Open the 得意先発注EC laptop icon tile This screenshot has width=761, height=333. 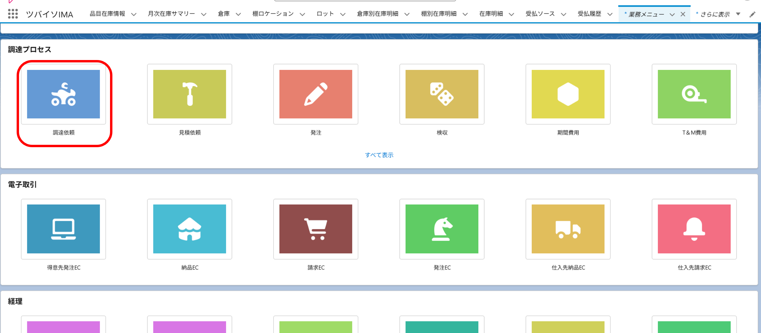tap(64, 229)
